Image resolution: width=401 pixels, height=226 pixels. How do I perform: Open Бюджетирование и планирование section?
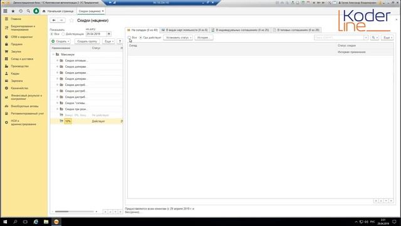pos(23,28)
